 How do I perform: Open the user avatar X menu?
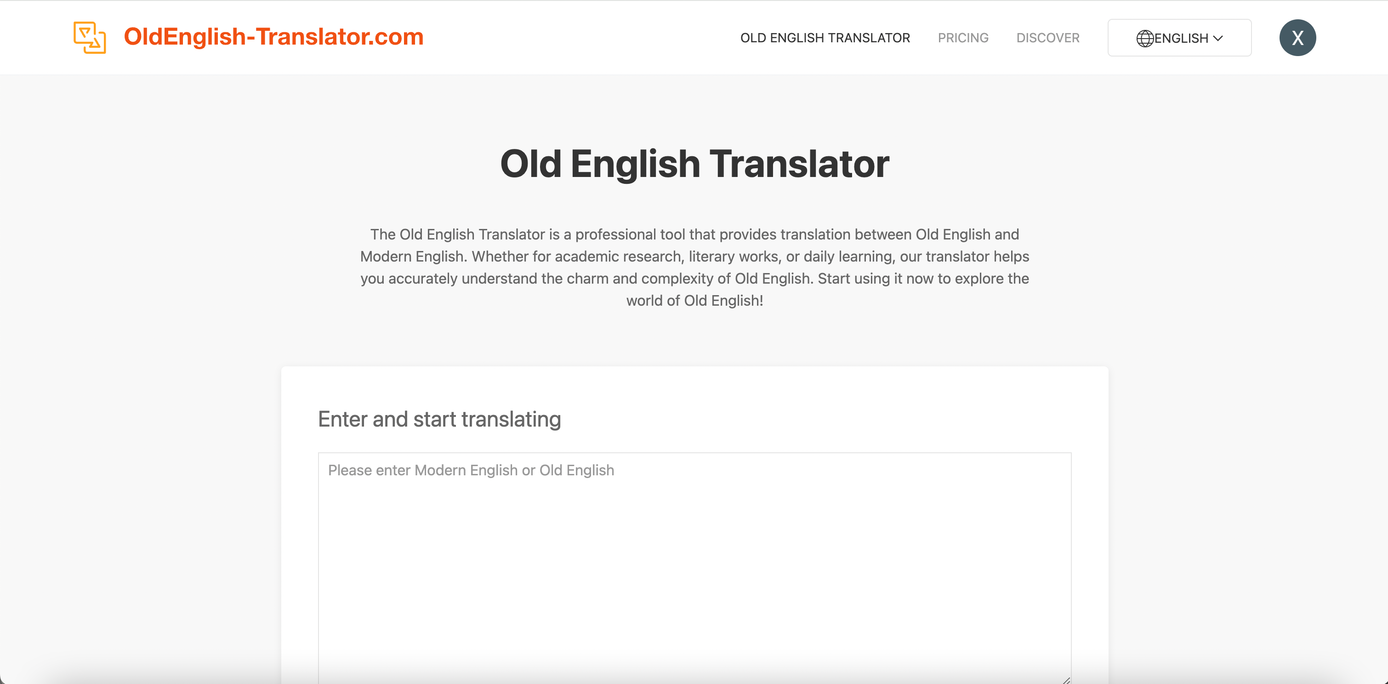1297,38
